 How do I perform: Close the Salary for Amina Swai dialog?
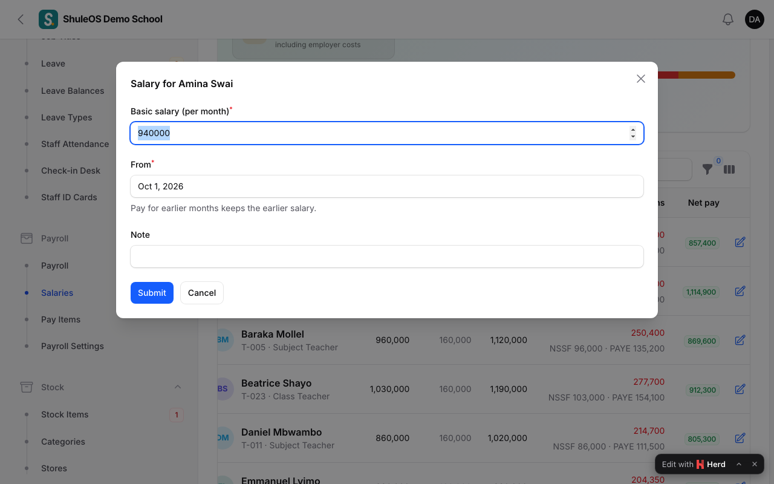click(641, 79)
